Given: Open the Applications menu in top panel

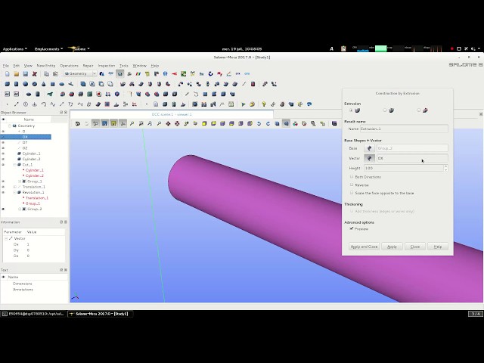Looking at the screenshot, I should click(x=15, y=48).
